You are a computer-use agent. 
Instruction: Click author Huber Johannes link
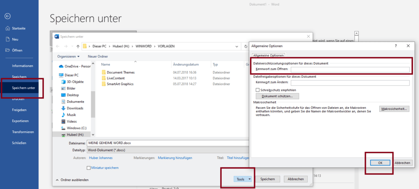(101, 158)
